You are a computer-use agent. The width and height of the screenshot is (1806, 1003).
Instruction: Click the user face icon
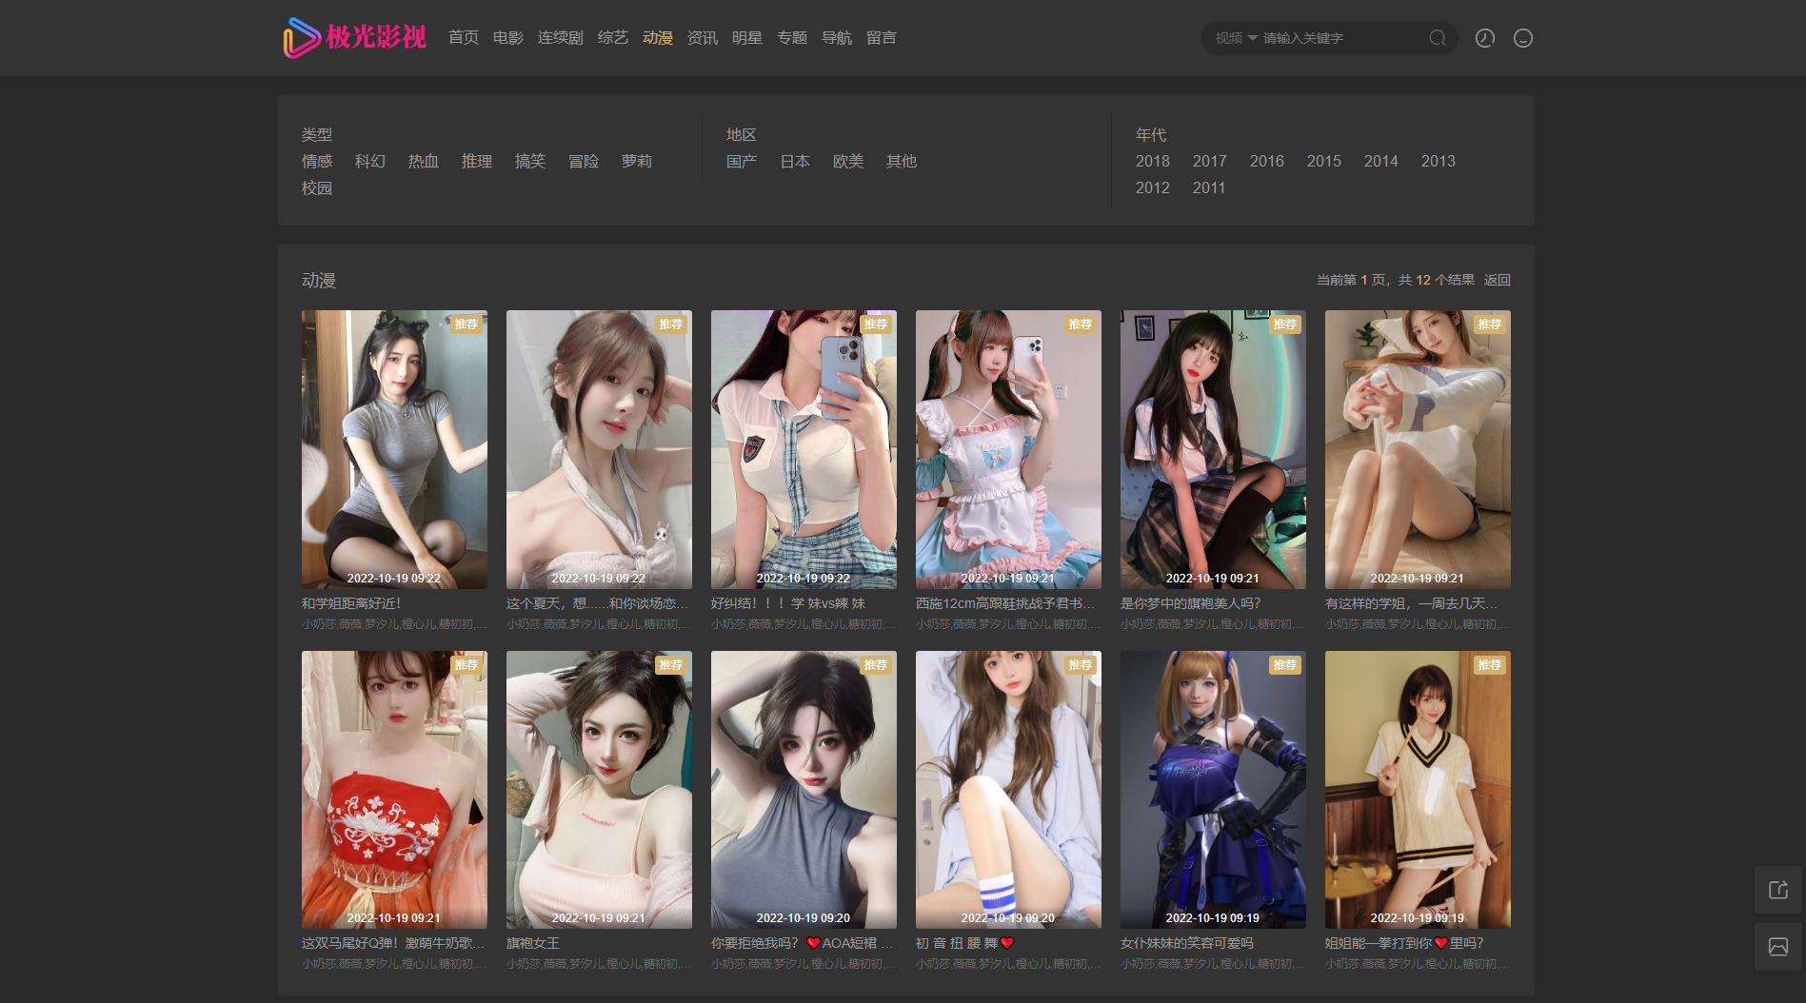(x=1522, y=38)
